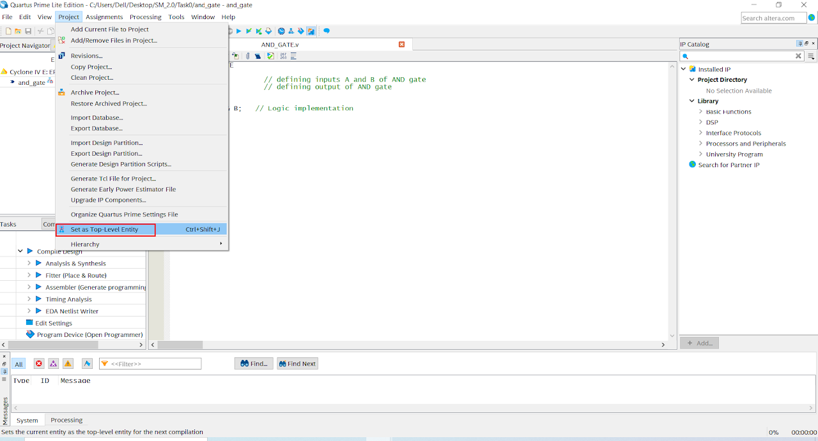Image resolution: width=818 pixels, height=441 pixels.
Task: Open the Search for Partner IP link
Action: 729,165
